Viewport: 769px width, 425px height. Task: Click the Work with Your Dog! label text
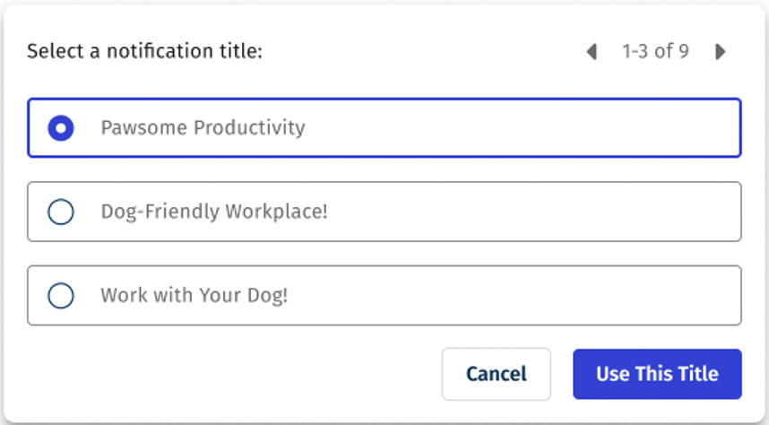(x=194, y=296)
